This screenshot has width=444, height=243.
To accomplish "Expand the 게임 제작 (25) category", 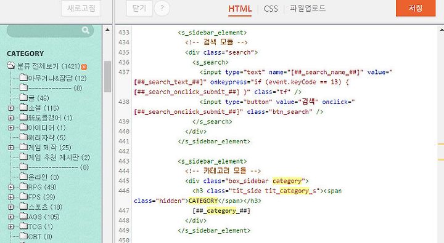I will (x=10, y=148).
